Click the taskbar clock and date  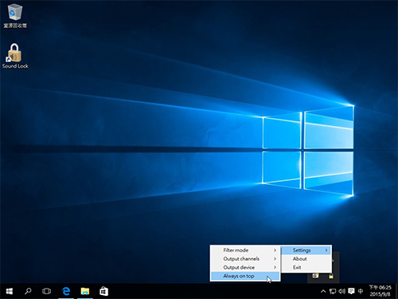pyautogui.click(x=380, y=291)
